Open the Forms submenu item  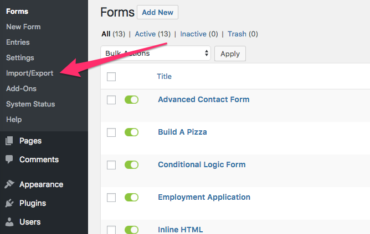[17, 11]
